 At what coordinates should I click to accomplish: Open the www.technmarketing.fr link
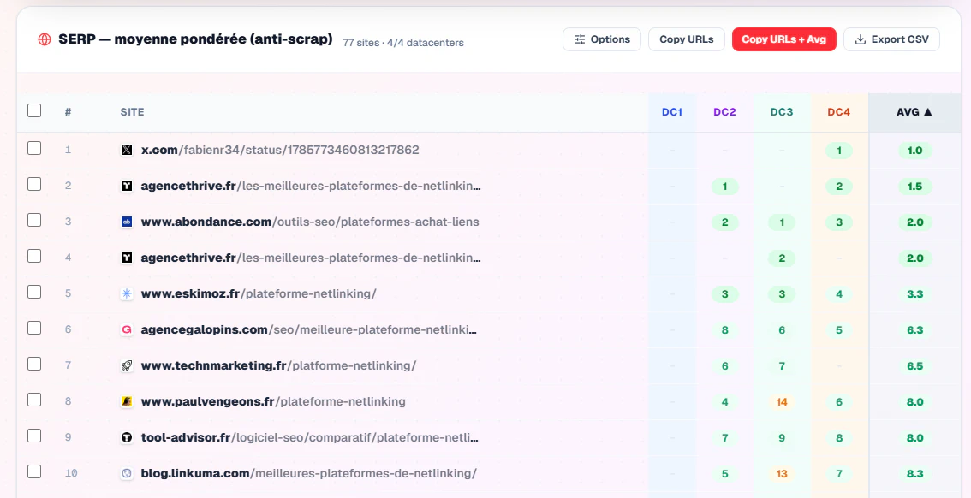(278, 365)
